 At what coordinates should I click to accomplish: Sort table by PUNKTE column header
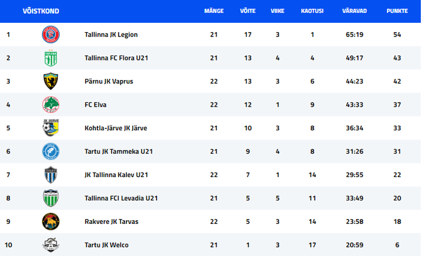coord(397,11)
